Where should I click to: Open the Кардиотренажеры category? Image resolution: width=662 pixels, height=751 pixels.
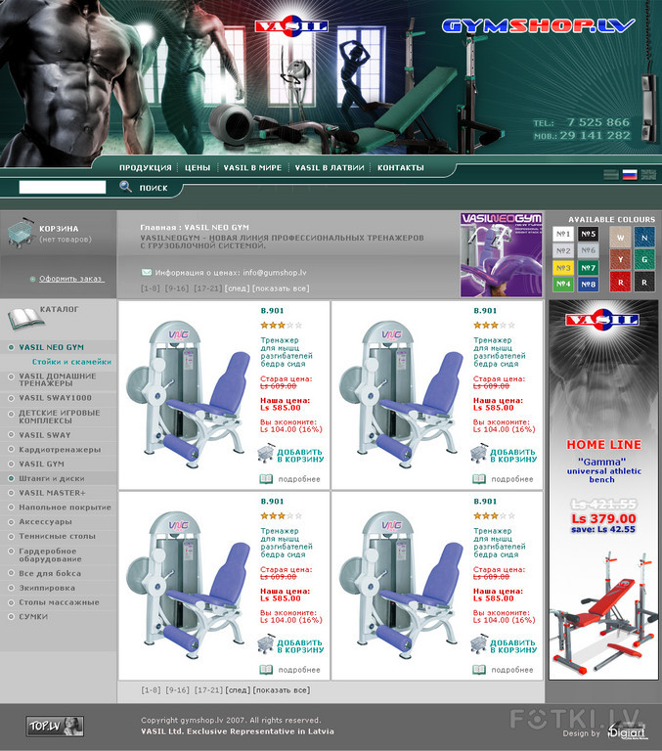(x=60, y=450)
